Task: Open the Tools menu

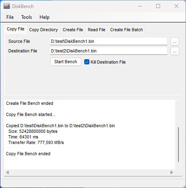Action: point(27,17)
